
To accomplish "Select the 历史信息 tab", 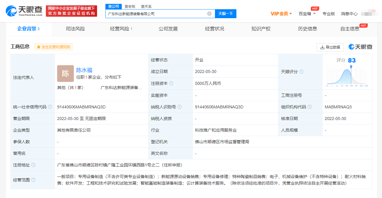I will (308, 29).
